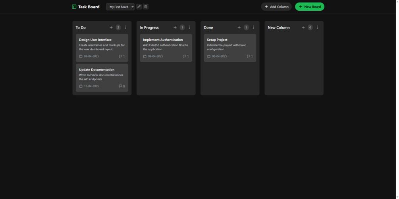
Task: Click the New Board button
Action: pyautogui.click(x=310, y=7)
